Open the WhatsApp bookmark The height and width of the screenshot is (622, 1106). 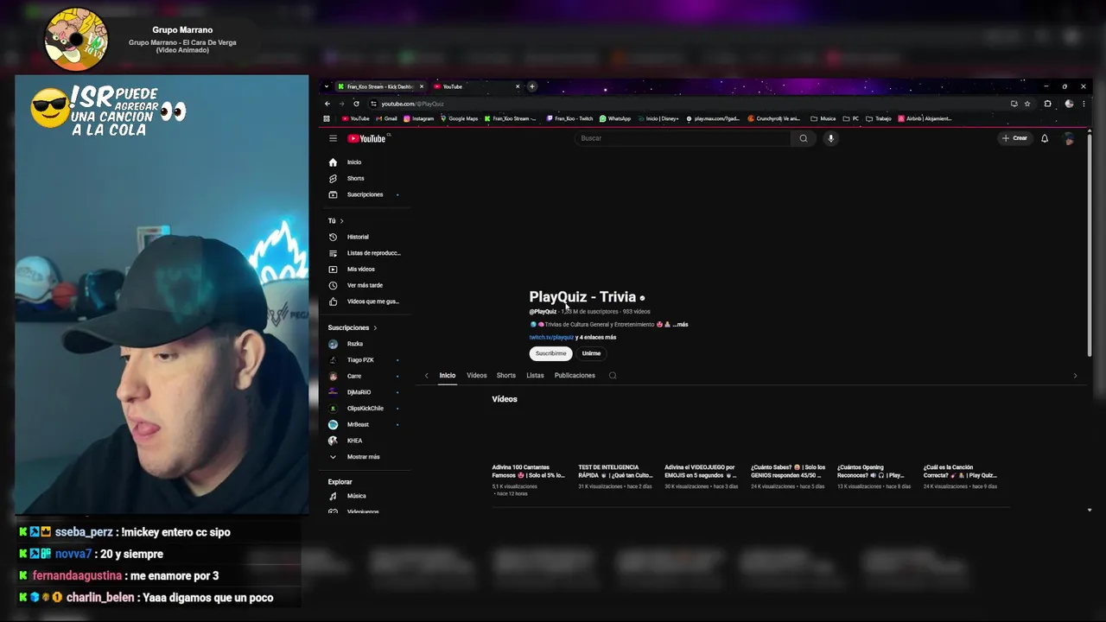[x=615, y=118]
